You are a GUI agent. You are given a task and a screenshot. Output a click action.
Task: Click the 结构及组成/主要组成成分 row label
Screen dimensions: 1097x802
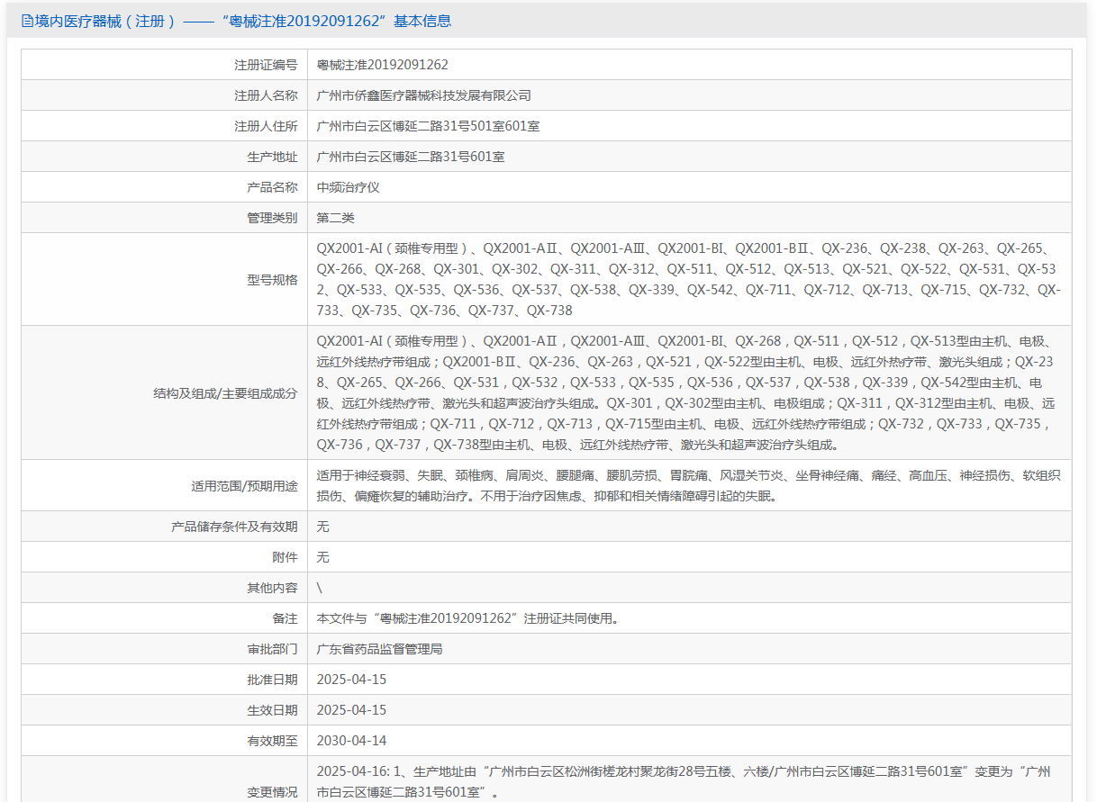[x=225, y=393]
